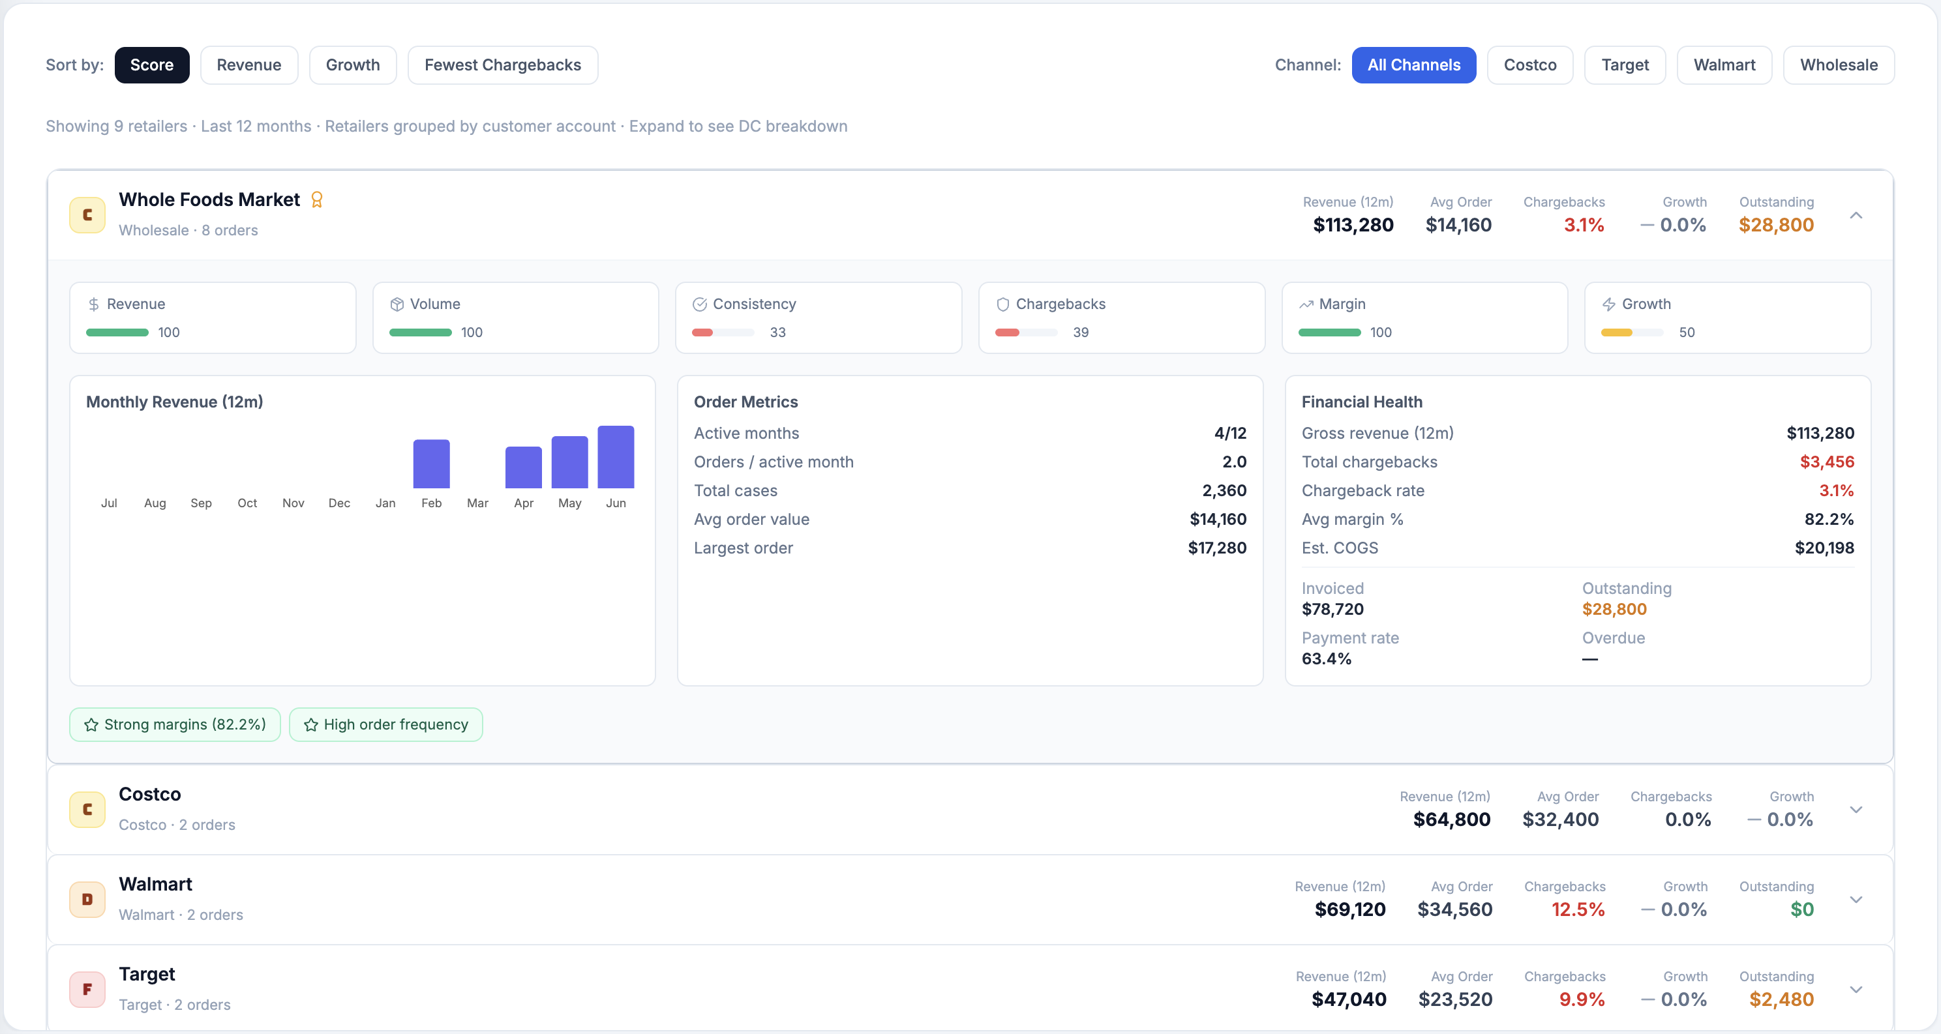The image size is (1941, 1034).
Task: Click the Invoiced amount $78,720
Action: (1333, 610)
